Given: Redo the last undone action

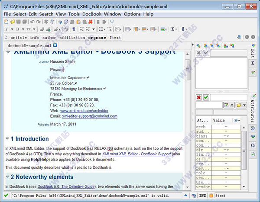Looking at the screenshot, I should coord(38,22).
